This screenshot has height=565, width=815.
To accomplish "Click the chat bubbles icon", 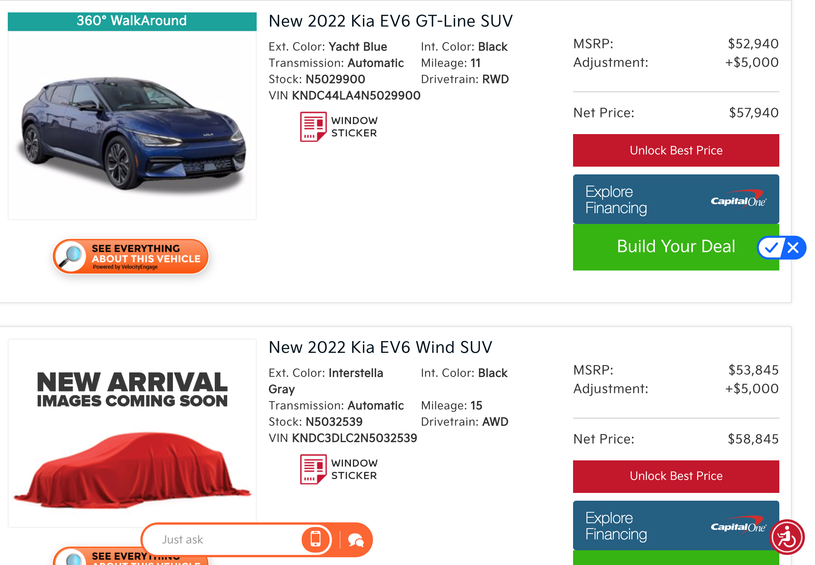I will click(356, 540).
